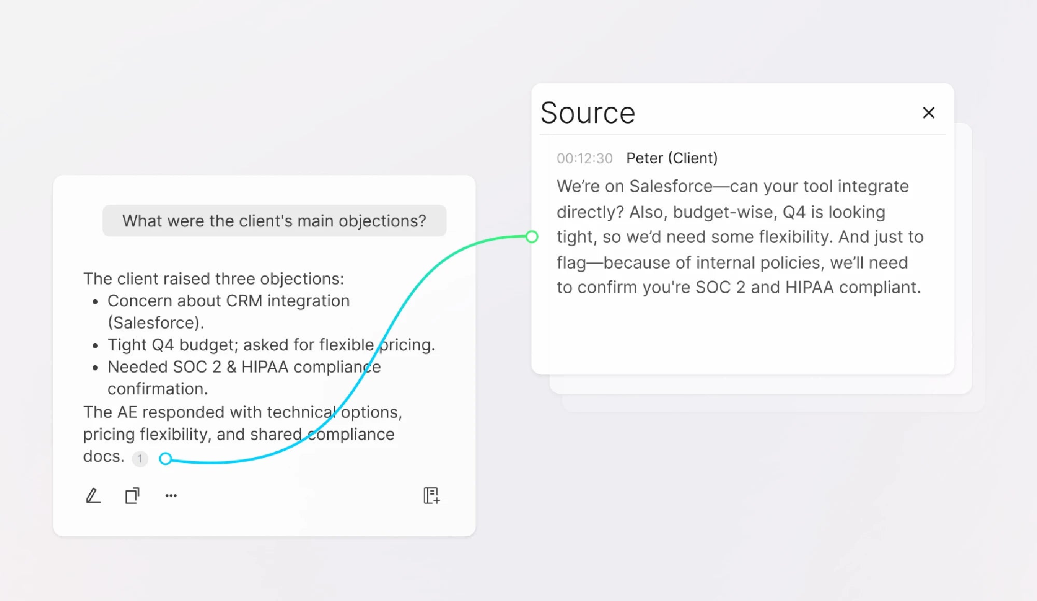Click the green connector circle on the Source panel edge
Image resolution: width=1037 pixels, height=601 pixels.
click(531, 237)
